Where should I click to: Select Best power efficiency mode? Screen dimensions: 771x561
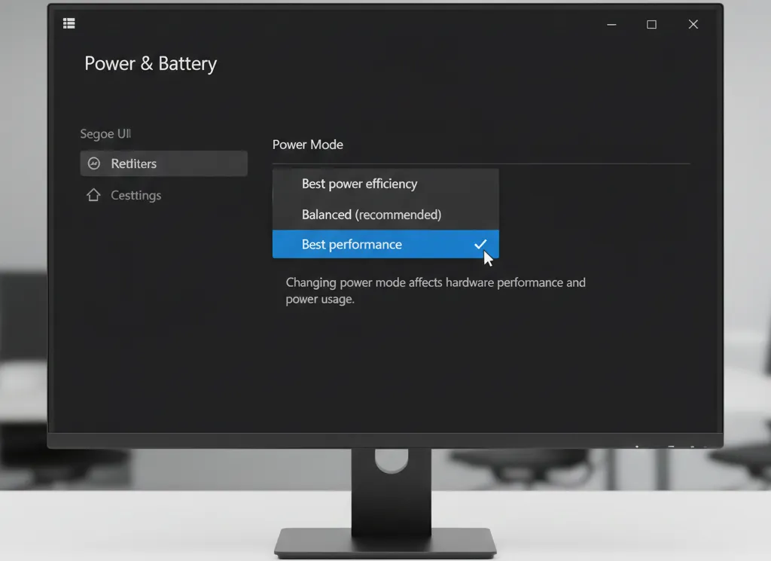coord(359,184)
